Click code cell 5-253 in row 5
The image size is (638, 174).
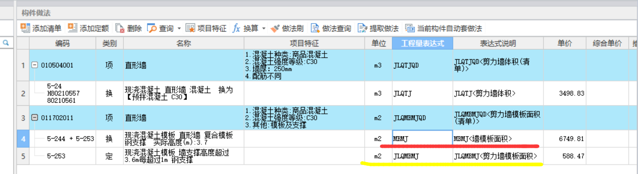[x=62, y=156]
